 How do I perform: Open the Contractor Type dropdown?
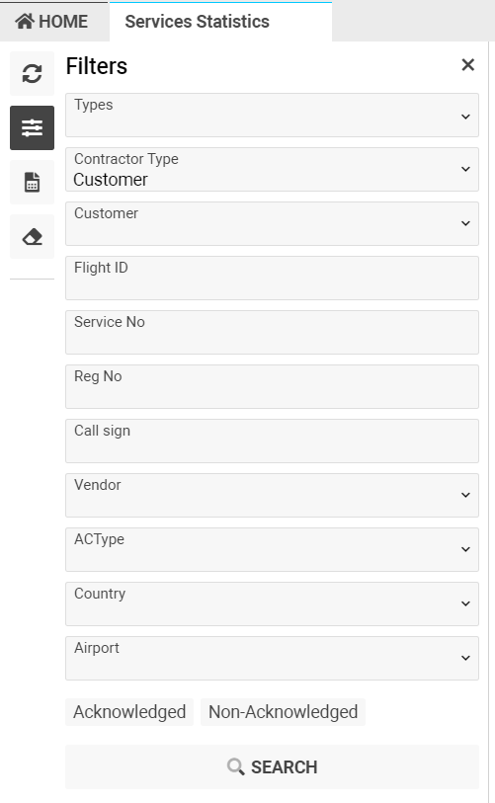(272, 170)
